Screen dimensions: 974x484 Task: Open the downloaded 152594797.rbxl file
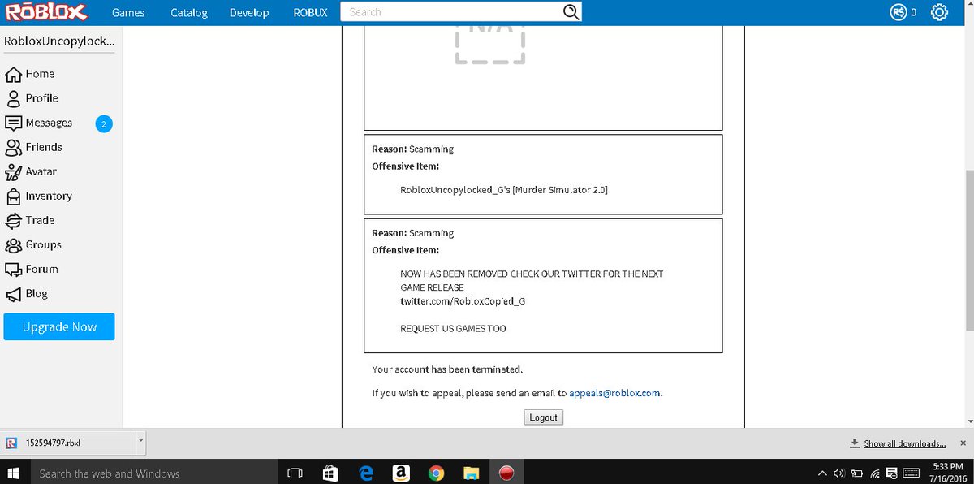68,442
